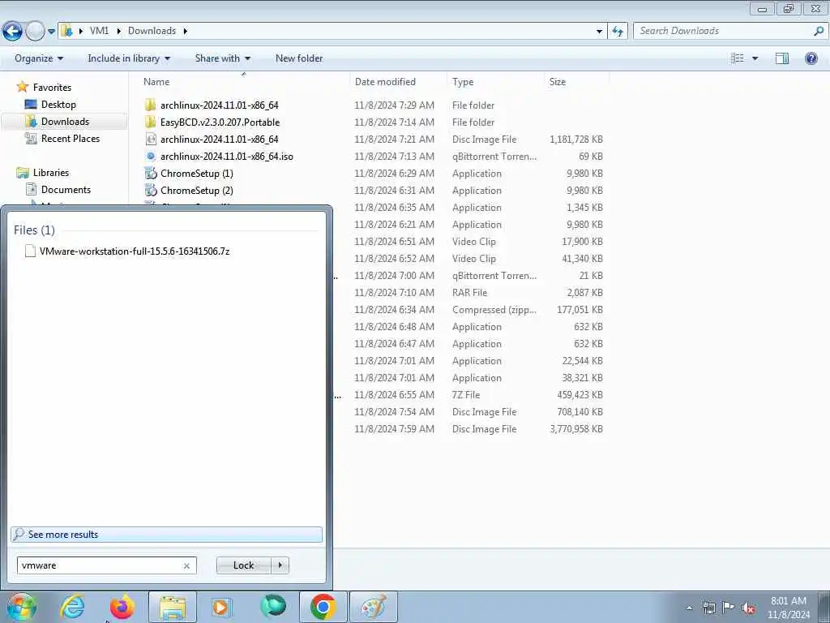This screenshot has height=623, width=830.
Task: Expand the arrow after the VM1 breadcrumb
Action: (118, 31)
